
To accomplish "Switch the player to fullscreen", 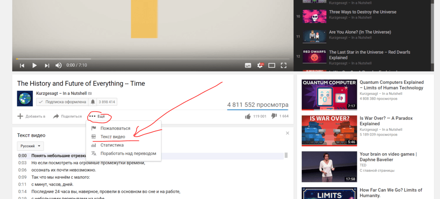I will point(284,65).
